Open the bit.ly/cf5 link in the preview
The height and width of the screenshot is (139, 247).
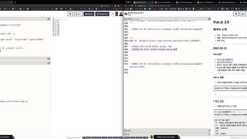point(230,35)
